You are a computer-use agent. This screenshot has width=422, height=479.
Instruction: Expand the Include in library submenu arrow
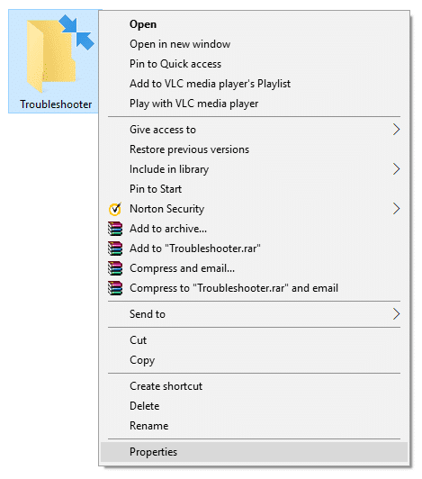396,169
